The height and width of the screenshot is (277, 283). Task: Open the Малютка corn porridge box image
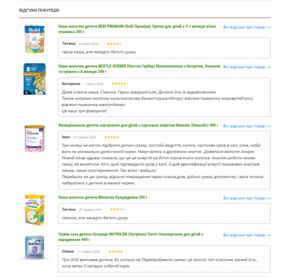pos(35,210)
